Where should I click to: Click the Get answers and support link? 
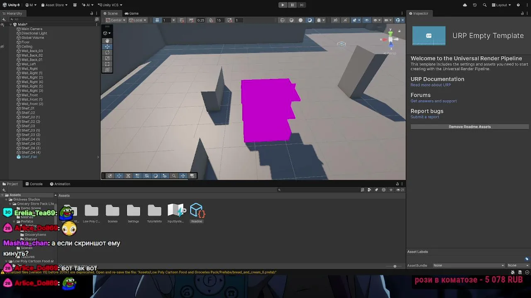coord(434,101)
